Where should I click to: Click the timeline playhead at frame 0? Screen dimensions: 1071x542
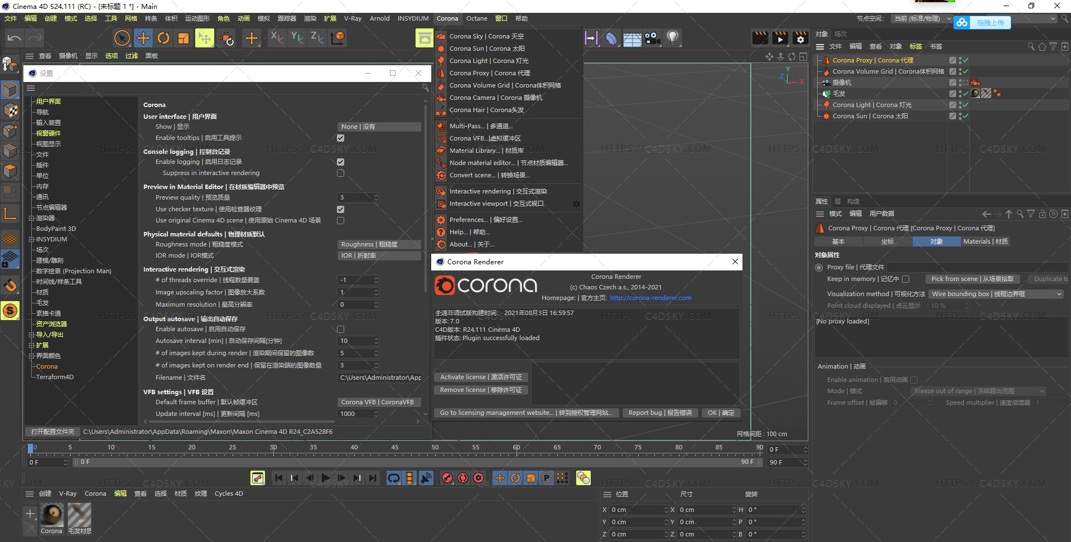31,448
